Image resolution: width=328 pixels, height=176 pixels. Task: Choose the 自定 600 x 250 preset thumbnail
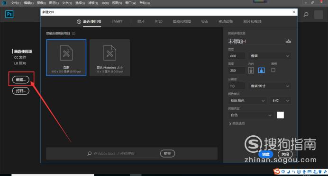click(66, 58)
